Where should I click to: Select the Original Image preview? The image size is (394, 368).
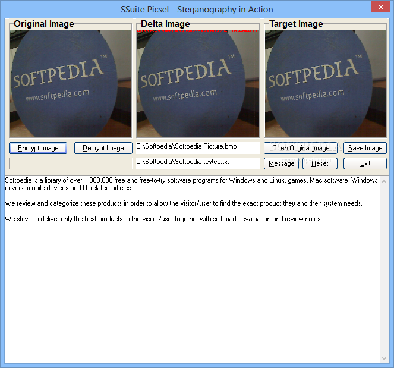tap(71, 84)
